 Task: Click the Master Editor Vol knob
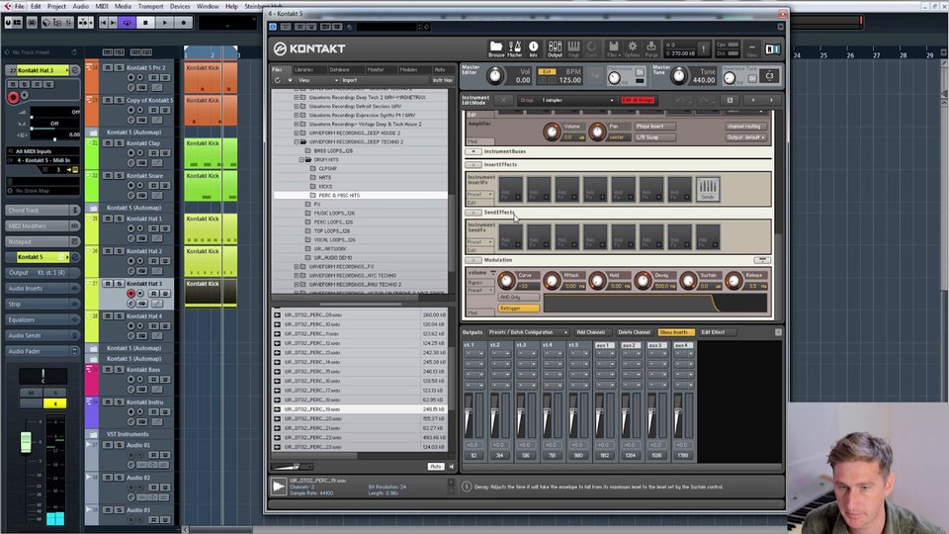pos(495,76)
